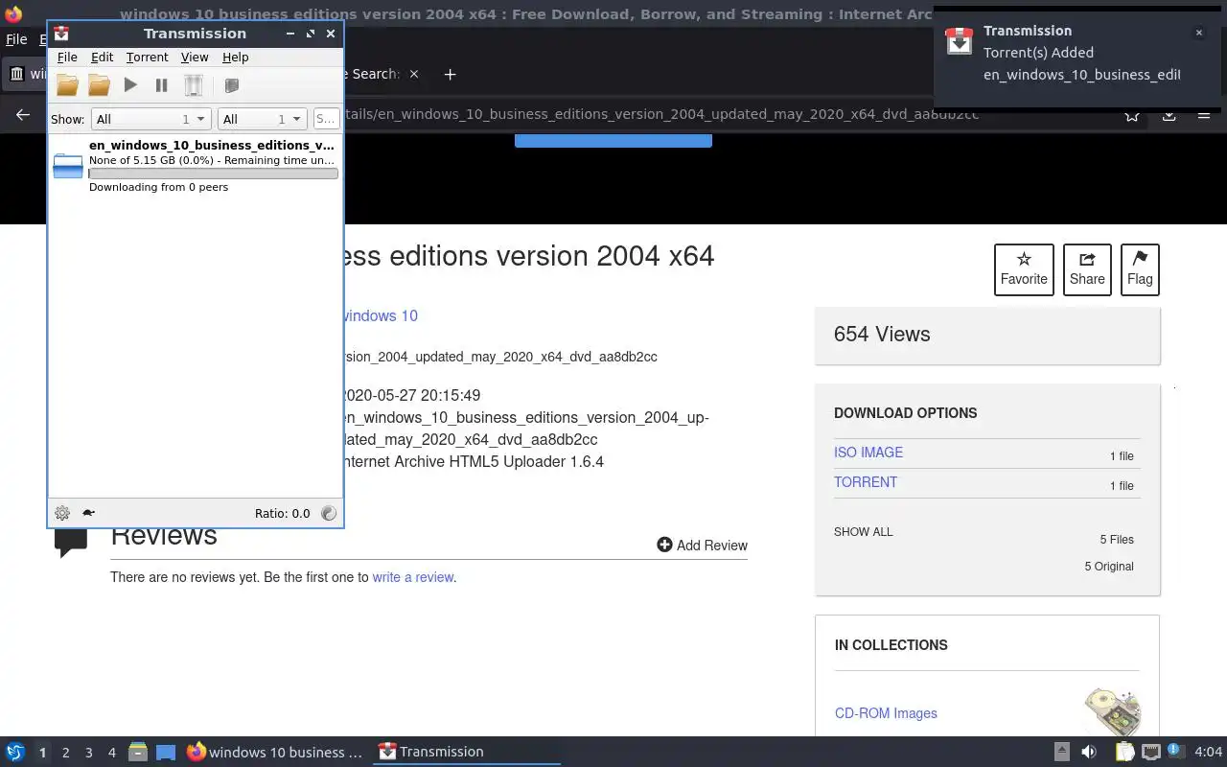Remove torrent with the trash icon

194,85
